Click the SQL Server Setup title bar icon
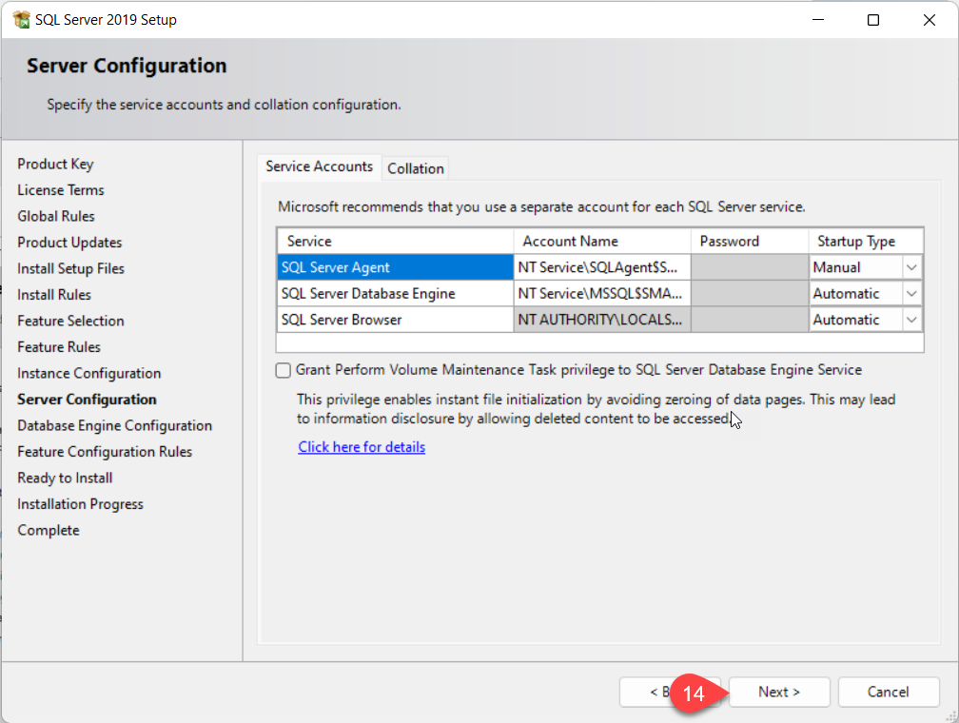The width and height of the screenshot is (959, 723). click(x=21, y=20)
